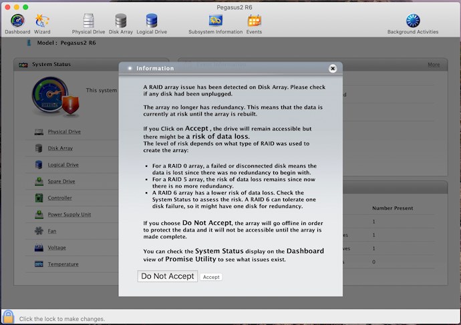Open the Physical Drive status link
The height and width of the screenshot is (325, 461).
(x=64, y=131)
